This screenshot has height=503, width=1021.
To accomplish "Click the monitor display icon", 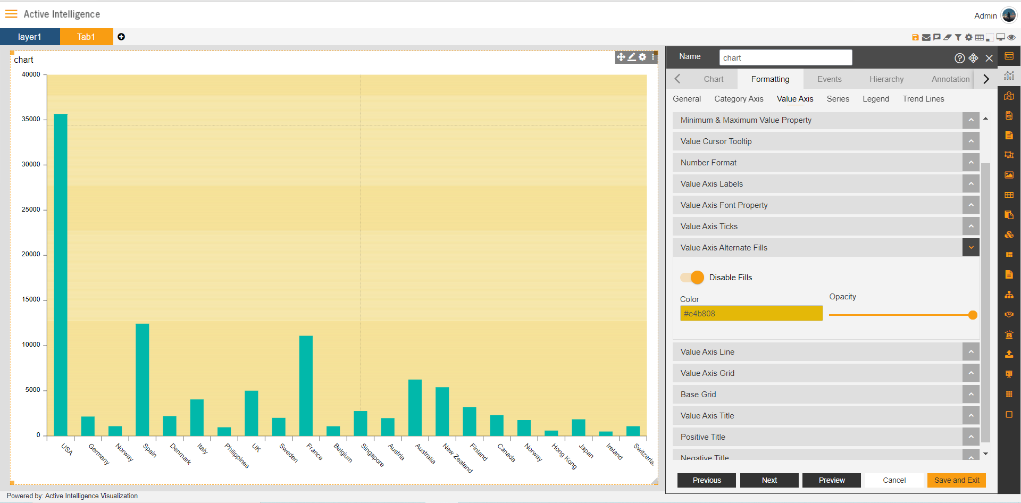I will (1001, 37).
